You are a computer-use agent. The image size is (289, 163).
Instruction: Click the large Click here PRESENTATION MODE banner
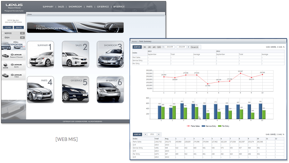pos(75,27)
